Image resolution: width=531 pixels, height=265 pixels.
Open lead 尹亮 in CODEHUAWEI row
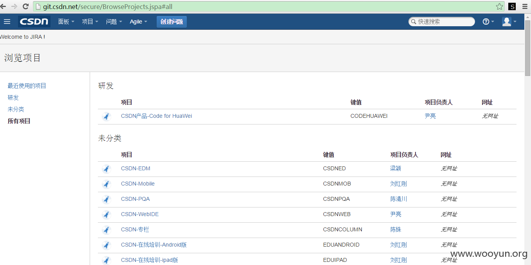(x=430, y=116)
